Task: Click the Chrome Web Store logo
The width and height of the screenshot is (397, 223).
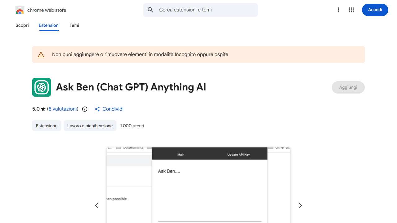Action: click(x=20, y=10)
